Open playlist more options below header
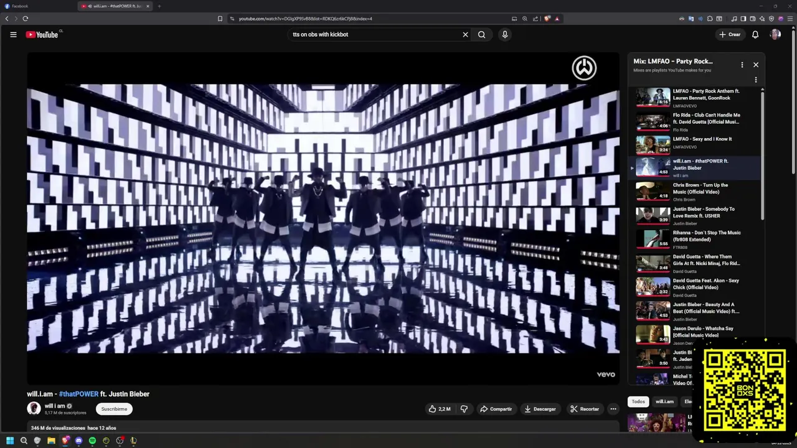Screen dimensions: 797x448 (x=756, y=80)
